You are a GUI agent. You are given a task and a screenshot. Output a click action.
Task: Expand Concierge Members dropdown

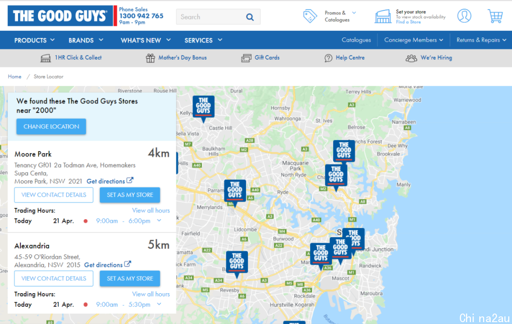(x=413, y=40)
